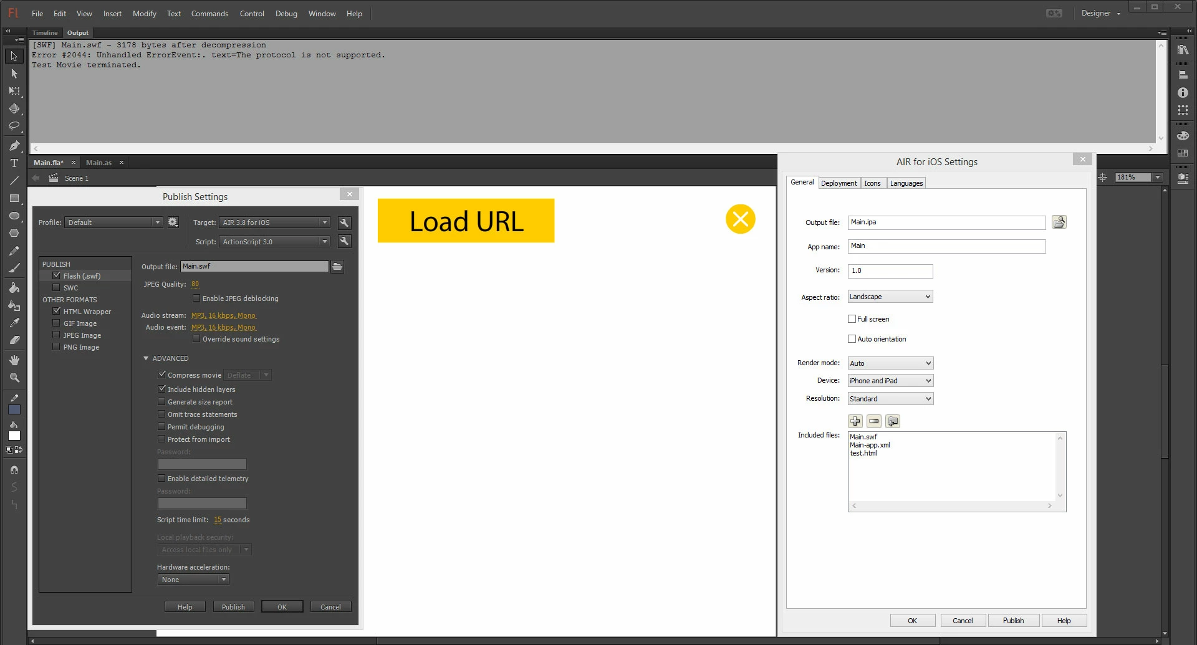The width and height of the screenshot is (1197, 645).
Task: Uncheck the Flash (.swf) publish format
Action: tap(57, 275)
